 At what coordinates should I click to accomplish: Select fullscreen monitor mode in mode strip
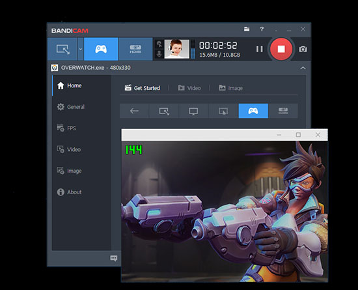(193, 111)
